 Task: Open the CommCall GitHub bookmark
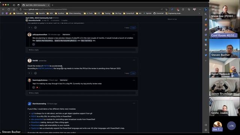tap(158, 13)
